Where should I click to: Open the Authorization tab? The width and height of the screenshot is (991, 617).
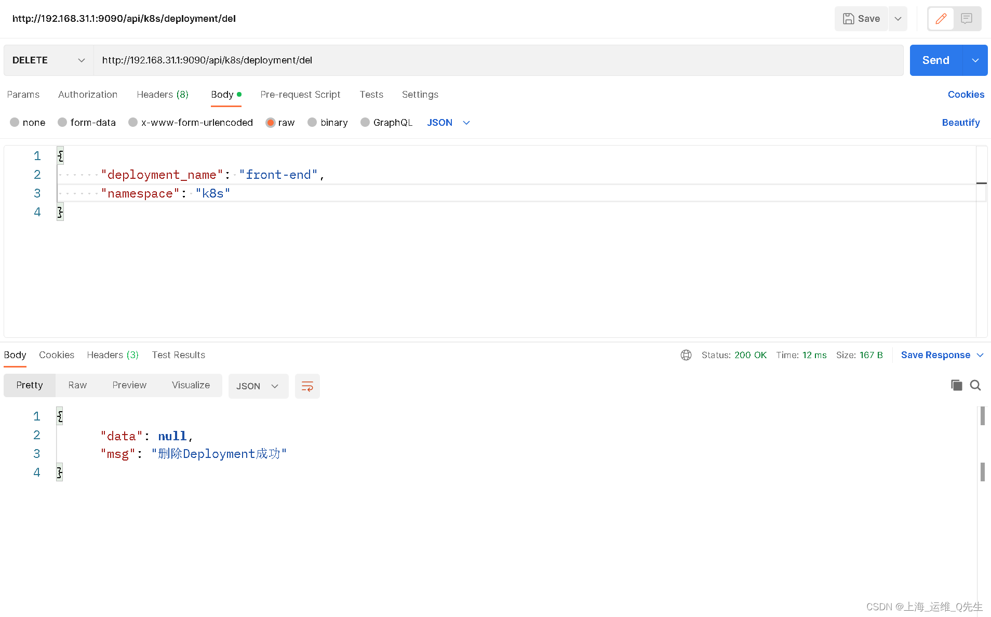click(88, 95)
